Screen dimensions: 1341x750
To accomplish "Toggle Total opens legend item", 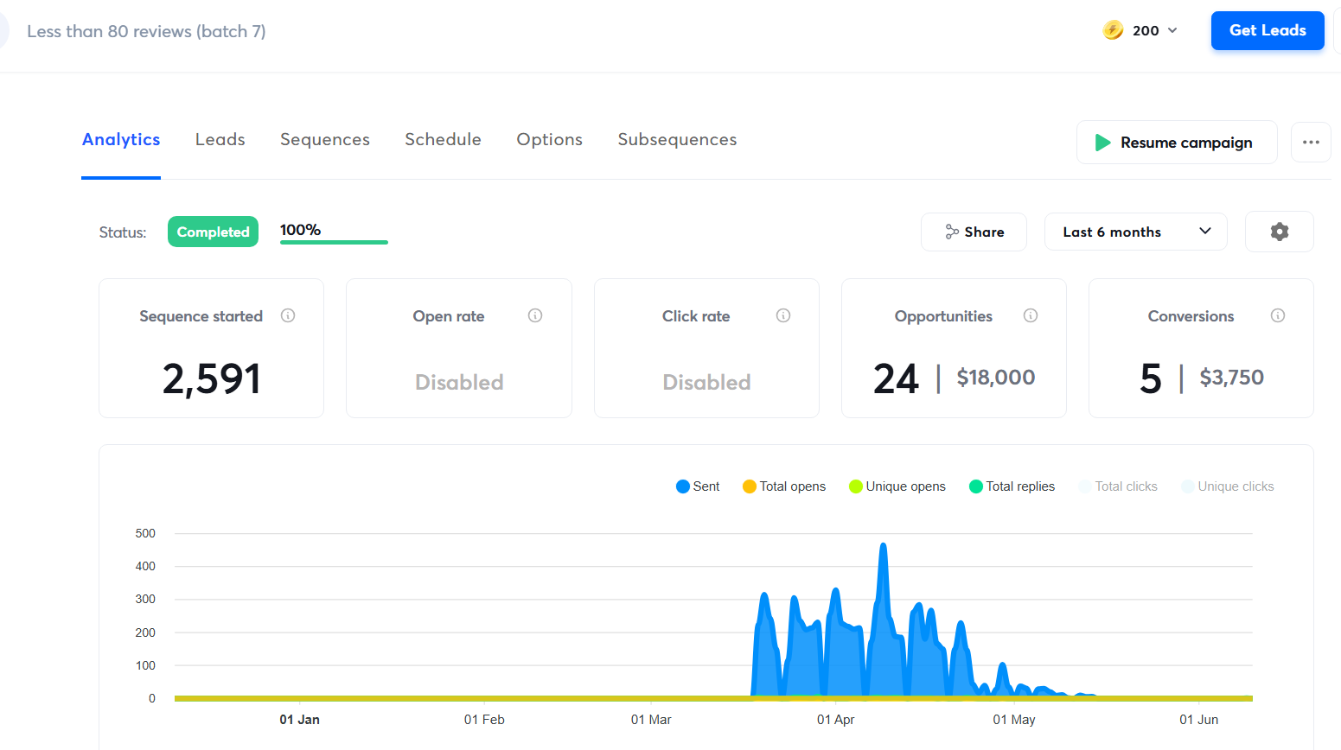I will pyautogui.click(x=784, y=486).
